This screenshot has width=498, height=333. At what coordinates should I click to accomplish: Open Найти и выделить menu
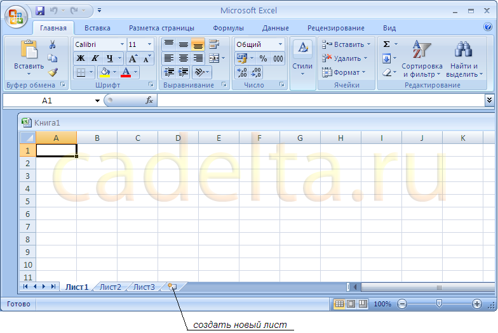tap(464, 60)
